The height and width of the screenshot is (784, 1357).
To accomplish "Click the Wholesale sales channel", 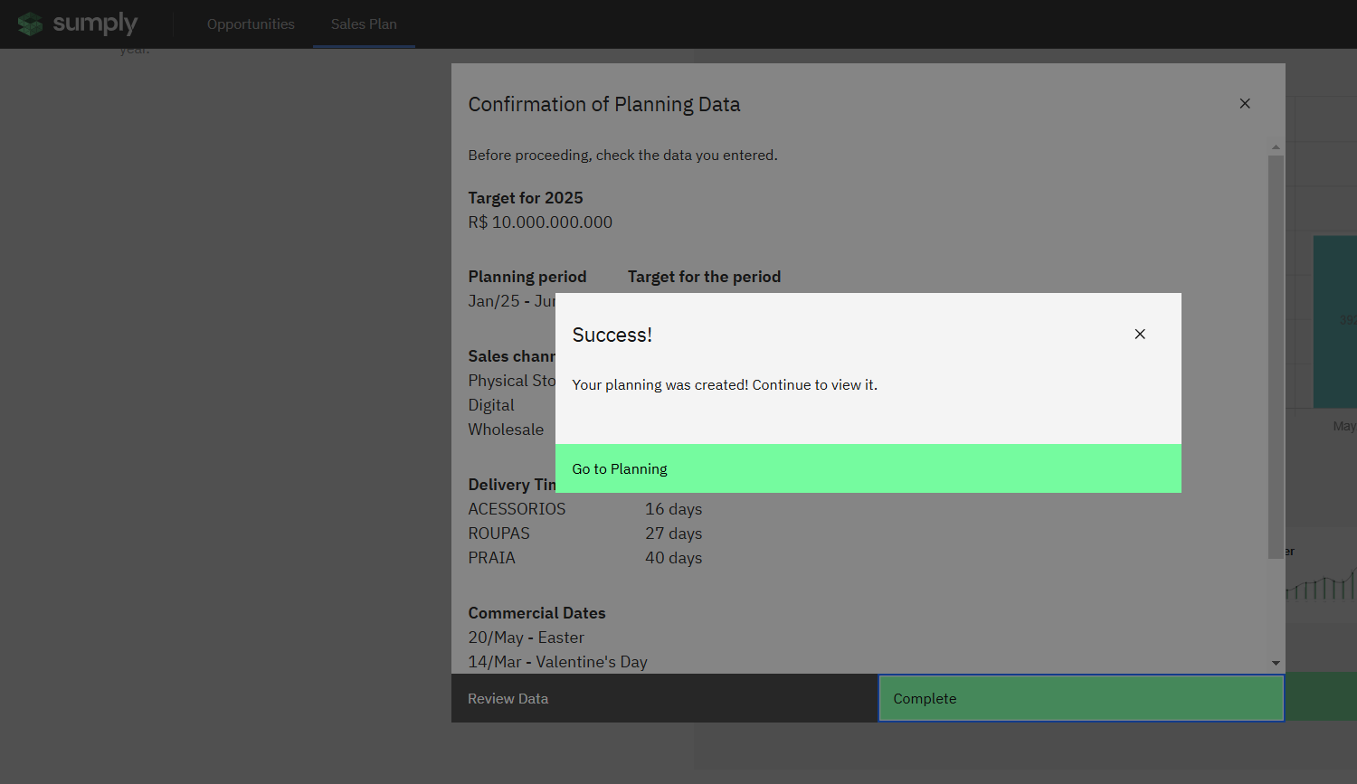I will (x=506, y=430).
